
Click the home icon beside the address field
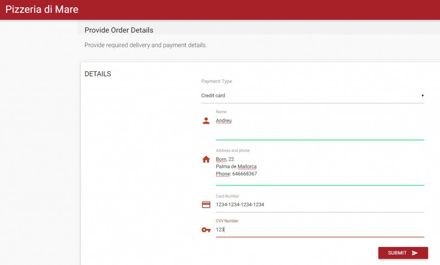click(x=206, y=159)
